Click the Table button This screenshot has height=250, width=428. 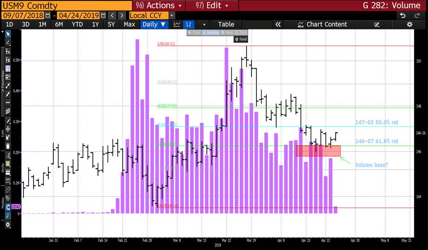tap(226, 24)
